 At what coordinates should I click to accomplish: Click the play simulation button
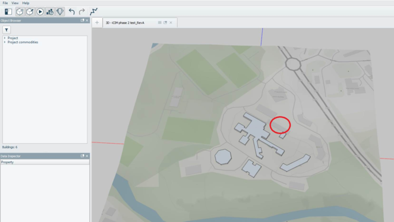tap(40, 12)
